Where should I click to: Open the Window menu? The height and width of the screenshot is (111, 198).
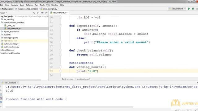55,5
